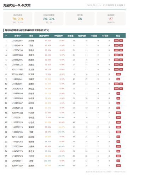Click the IM tag in row 1 (210170987)
This screenshot has width=145, height=176.
point(121,40)
